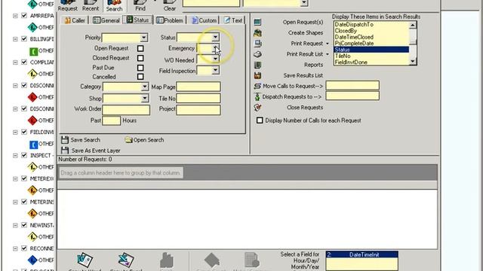Click the Excel export icon
This screenshot has width=483, height=271.
point(126,260)
